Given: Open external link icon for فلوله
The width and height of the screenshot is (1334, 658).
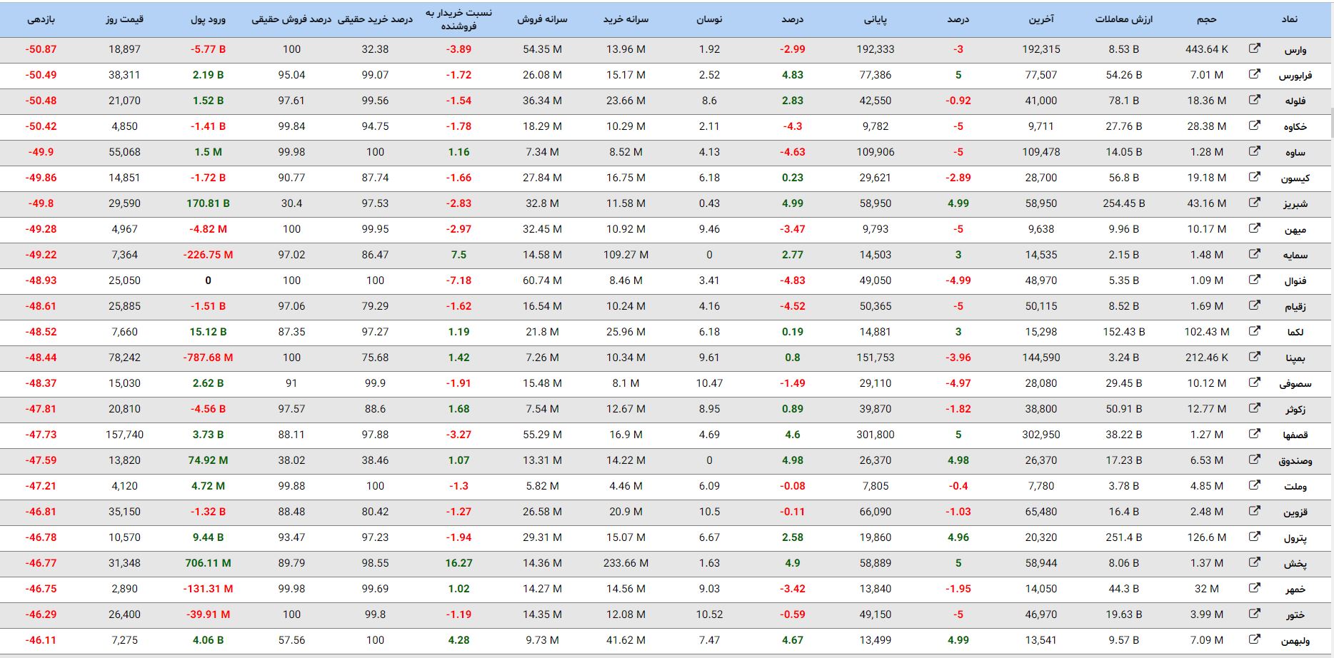Looking at the screenshot, I should (x=1255, y=100).
